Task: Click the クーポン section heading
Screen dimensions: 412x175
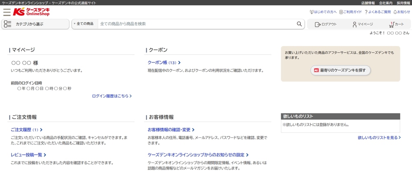Action: (x=158, y=50)
